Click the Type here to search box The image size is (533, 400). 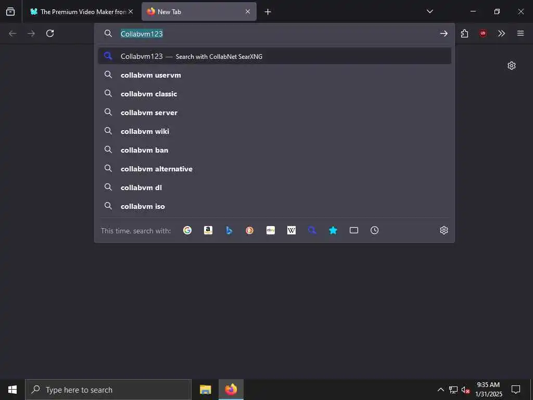(x=108, y=390)
